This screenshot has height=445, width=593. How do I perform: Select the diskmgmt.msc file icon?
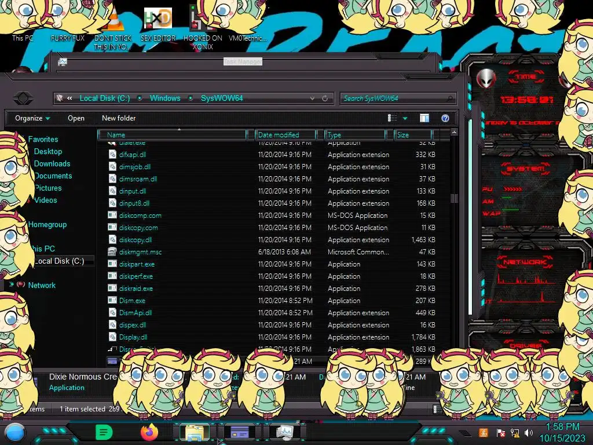112,251
